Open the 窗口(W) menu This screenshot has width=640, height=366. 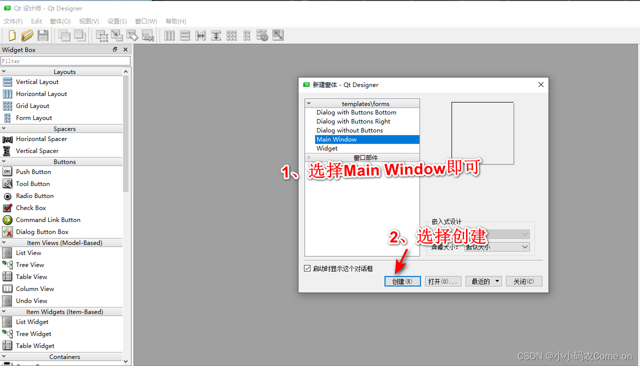tap(146, 21)
